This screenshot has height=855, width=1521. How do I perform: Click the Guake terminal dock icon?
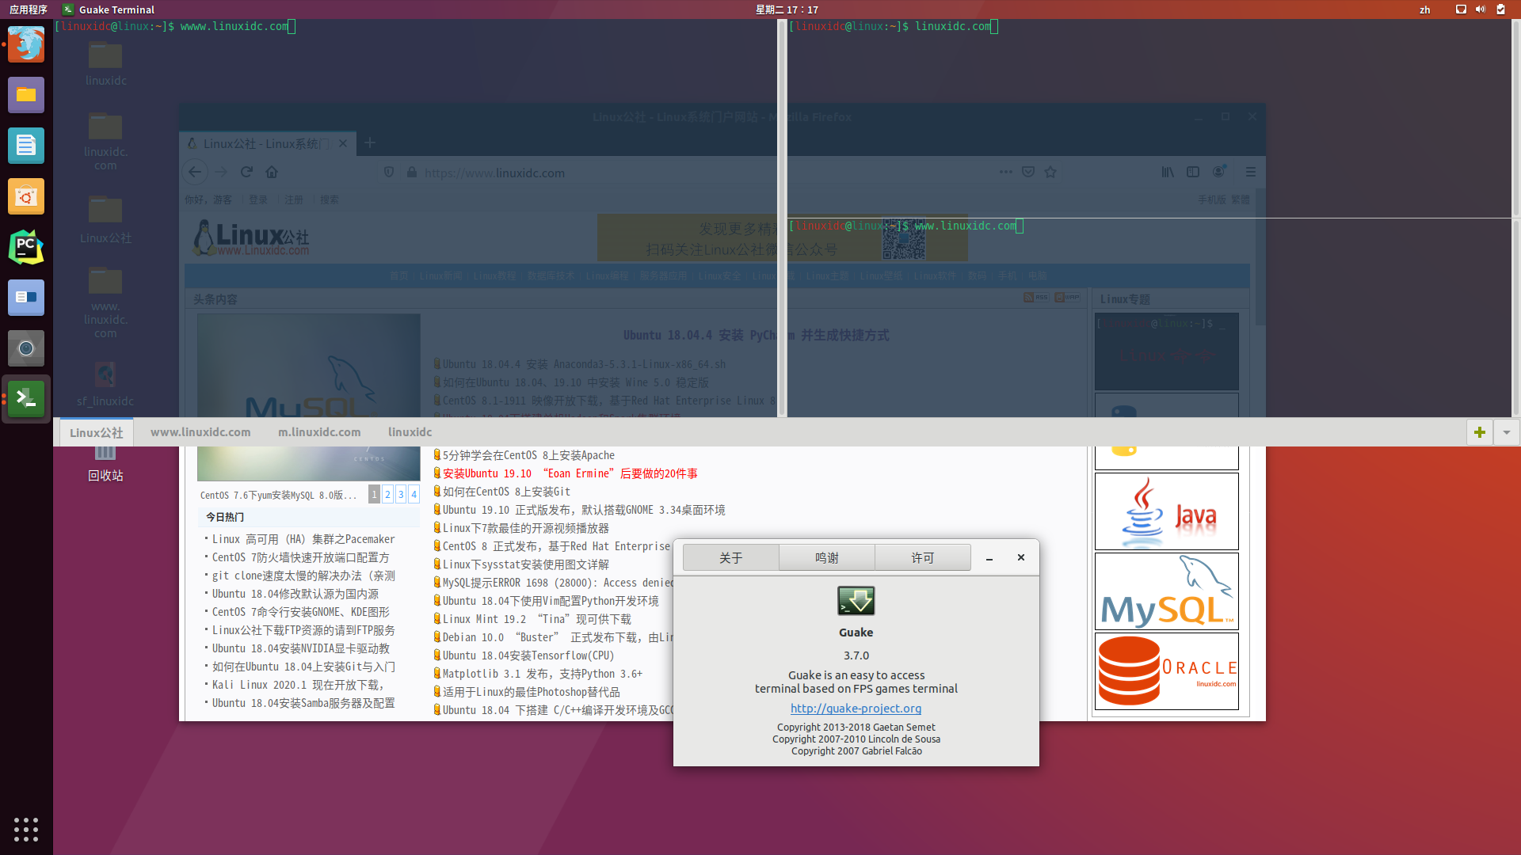pos(26,399)
